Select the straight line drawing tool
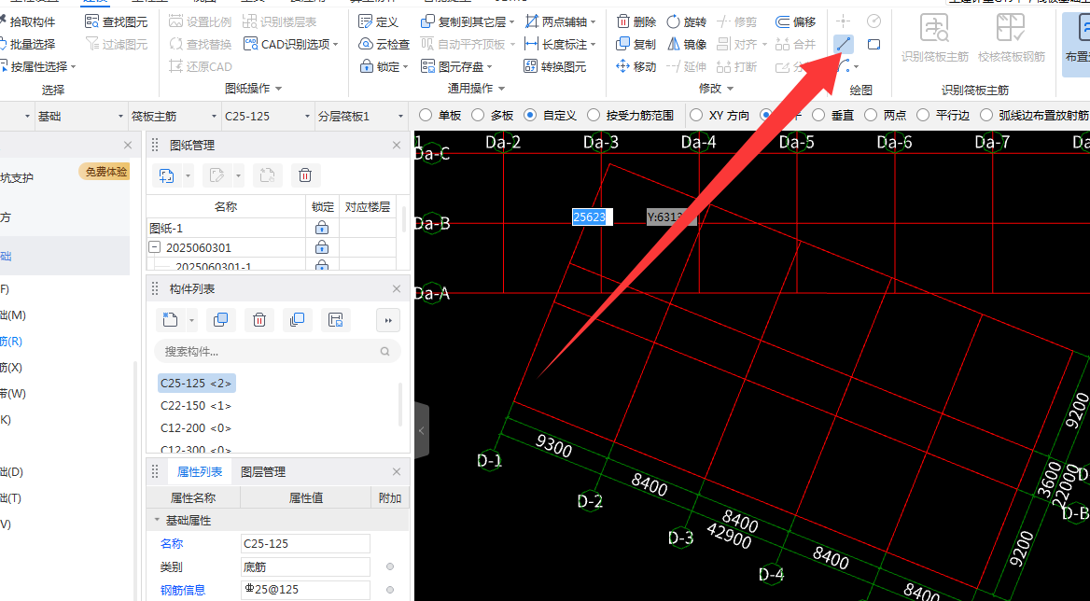 point(844,44)
